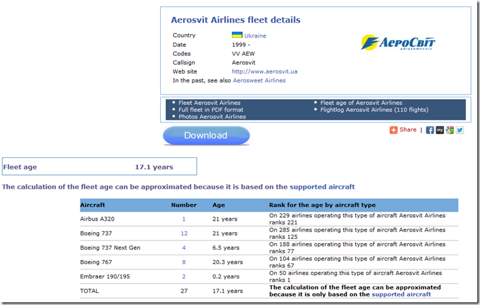Click the Boeing 767 count of 8
Image resolution: width=480 pixels, height=305 pixels.
[x=184, y=262]
